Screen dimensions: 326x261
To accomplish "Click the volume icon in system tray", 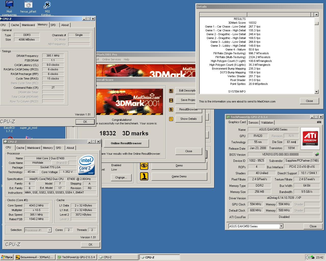I will click(308, 257).
